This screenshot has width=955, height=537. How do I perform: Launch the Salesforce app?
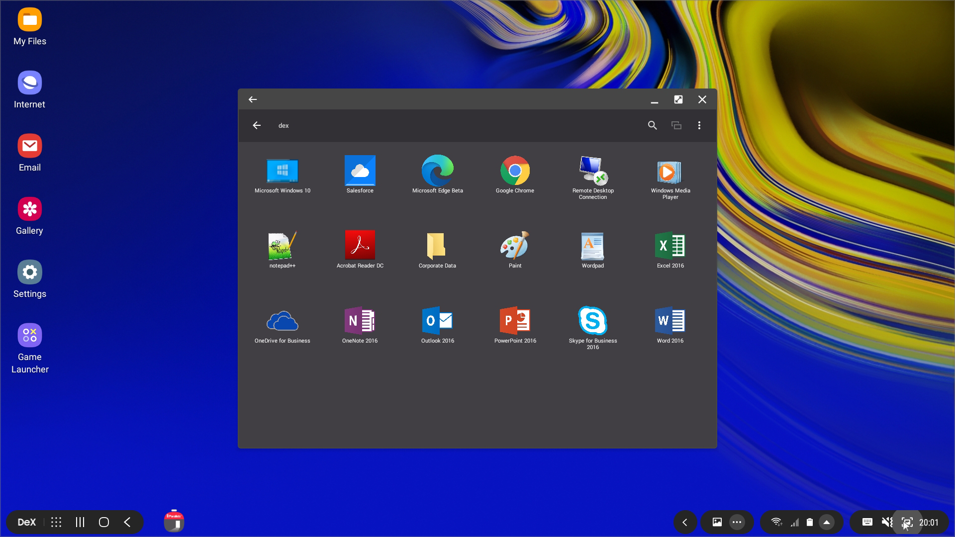360,172
